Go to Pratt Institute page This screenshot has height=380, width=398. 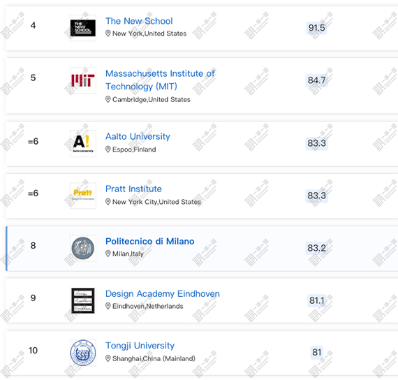point(133,189)
